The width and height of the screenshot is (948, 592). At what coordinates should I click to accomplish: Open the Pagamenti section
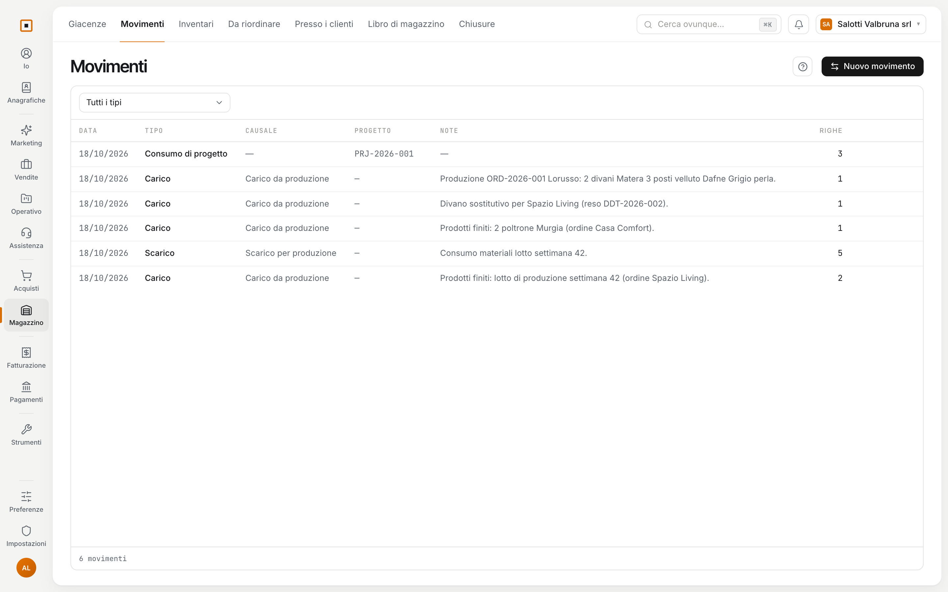click(26, 392)
